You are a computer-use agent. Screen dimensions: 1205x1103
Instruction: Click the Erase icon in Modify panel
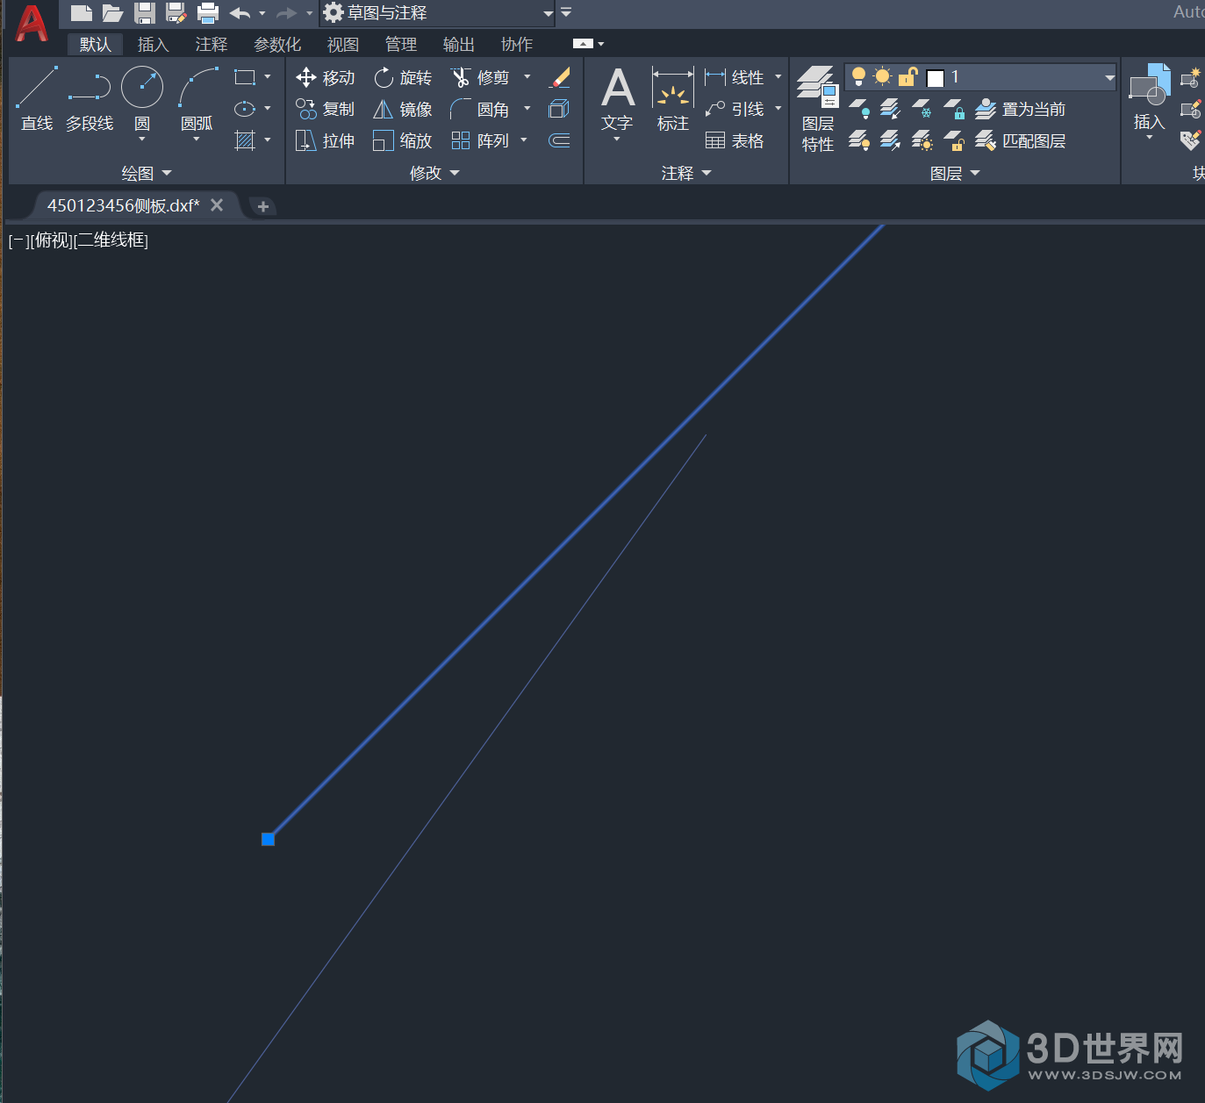coord(560,77)
